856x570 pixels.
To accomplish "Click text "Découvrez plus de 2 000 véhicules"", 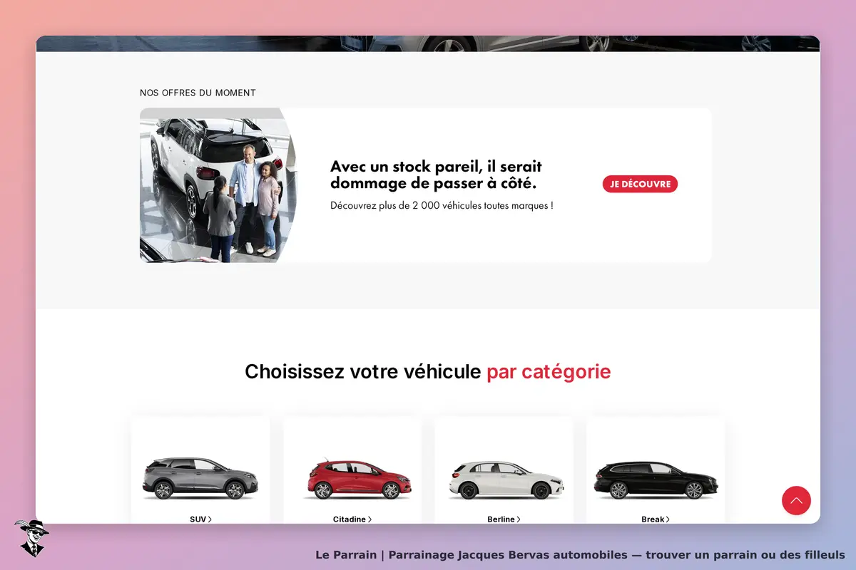I will coord(442,206).
